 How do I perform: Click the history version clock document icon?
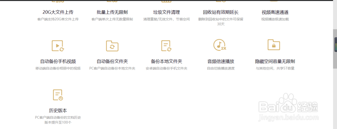(x=58, y=95)
